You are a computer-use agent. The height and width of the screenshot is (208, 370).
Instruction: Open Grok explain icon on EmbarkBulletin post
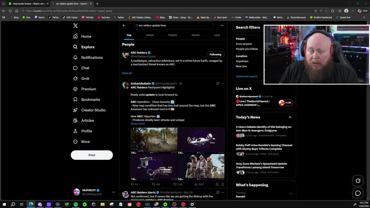pyautogui.click(x=218, y=83)
